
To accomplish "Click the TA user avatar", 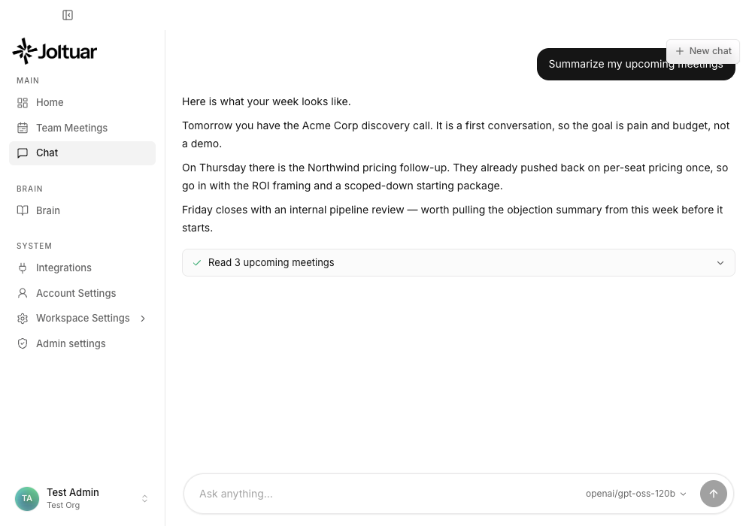I will point(27,499).
